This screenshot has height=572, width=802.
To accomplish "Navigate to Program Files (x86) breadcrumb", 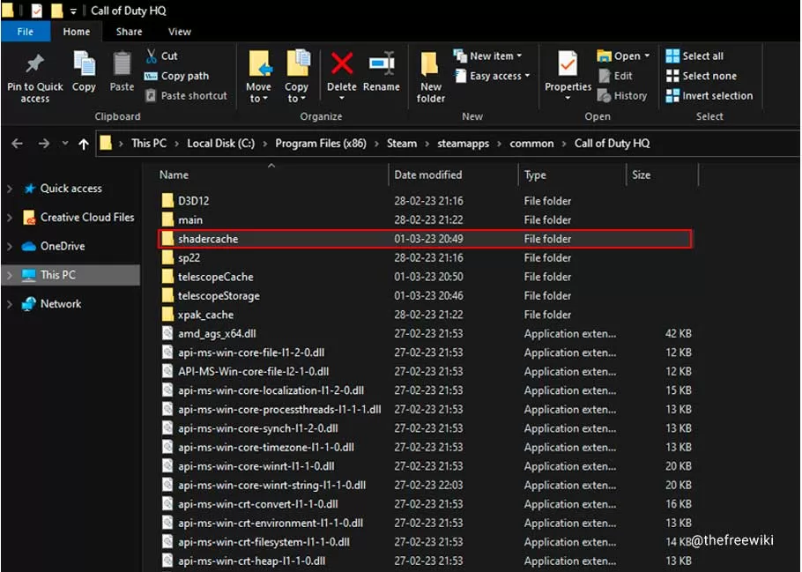I will (x=321, y=144).
